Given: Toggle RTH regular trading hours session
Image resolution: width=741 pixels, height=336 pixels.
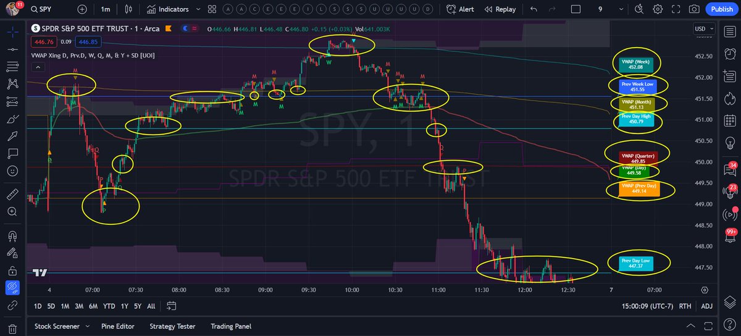Looking at the screenshot, I should click(x=685, y=306).
